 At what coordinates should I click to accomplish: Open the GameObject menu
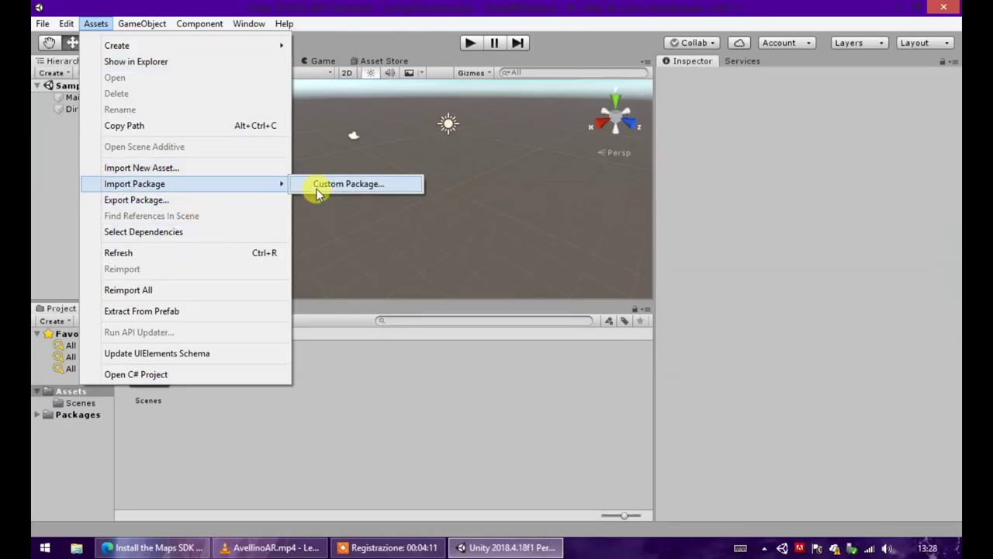coord(142,23)
